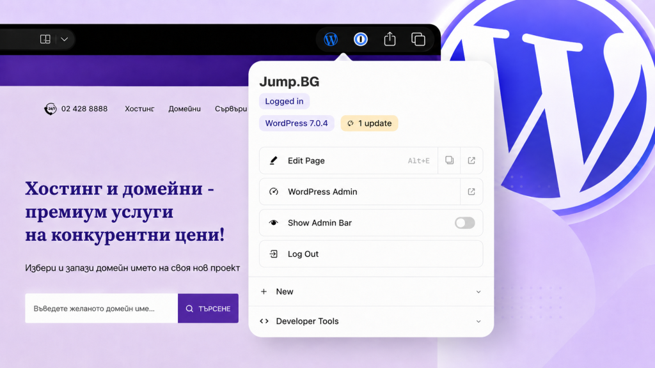655x368 pixels.
Task: Expand the Developer Tools section
Action: click(x=371, y=321)
